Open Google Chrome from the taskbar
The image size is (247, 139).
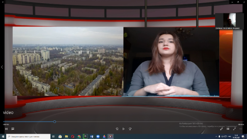(x=79, y=136)
